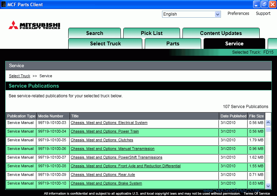This screenshot has height=196, width=277.
Task: Click the Title column header
Action: pyautogui.click(x=144, y=116)
